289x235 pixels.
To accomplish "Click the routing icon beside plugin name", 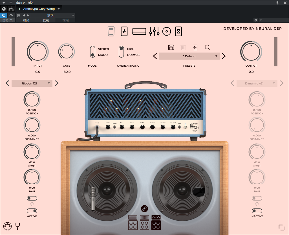I will click(x=11, y=9).
